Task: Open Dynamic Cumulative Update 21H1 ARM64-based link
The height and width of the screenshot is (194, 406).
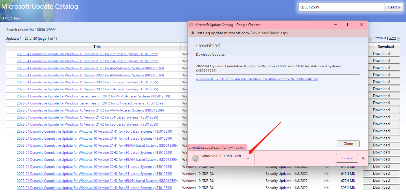Action: click(97, 146)
